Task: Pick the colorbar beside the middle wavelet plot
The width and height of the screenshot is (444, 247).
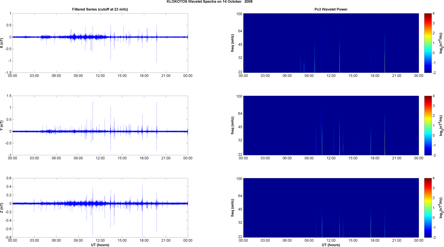Action: [x=428, y=125]
